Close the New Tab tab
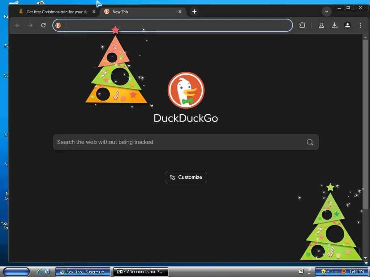Screen dimensions: 370x277 pos(180,12)
